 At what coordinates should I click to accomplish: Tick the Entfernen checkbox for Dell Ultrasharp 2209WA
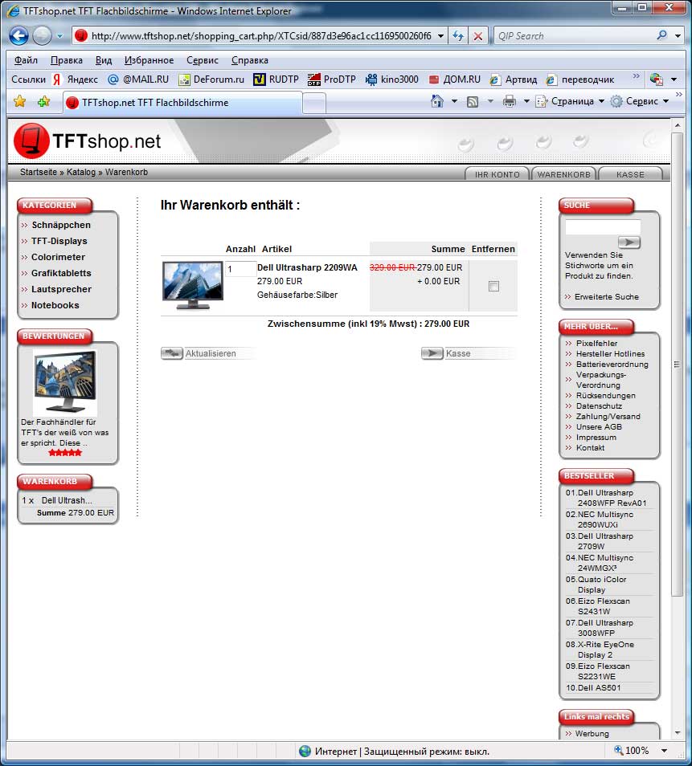493,286
